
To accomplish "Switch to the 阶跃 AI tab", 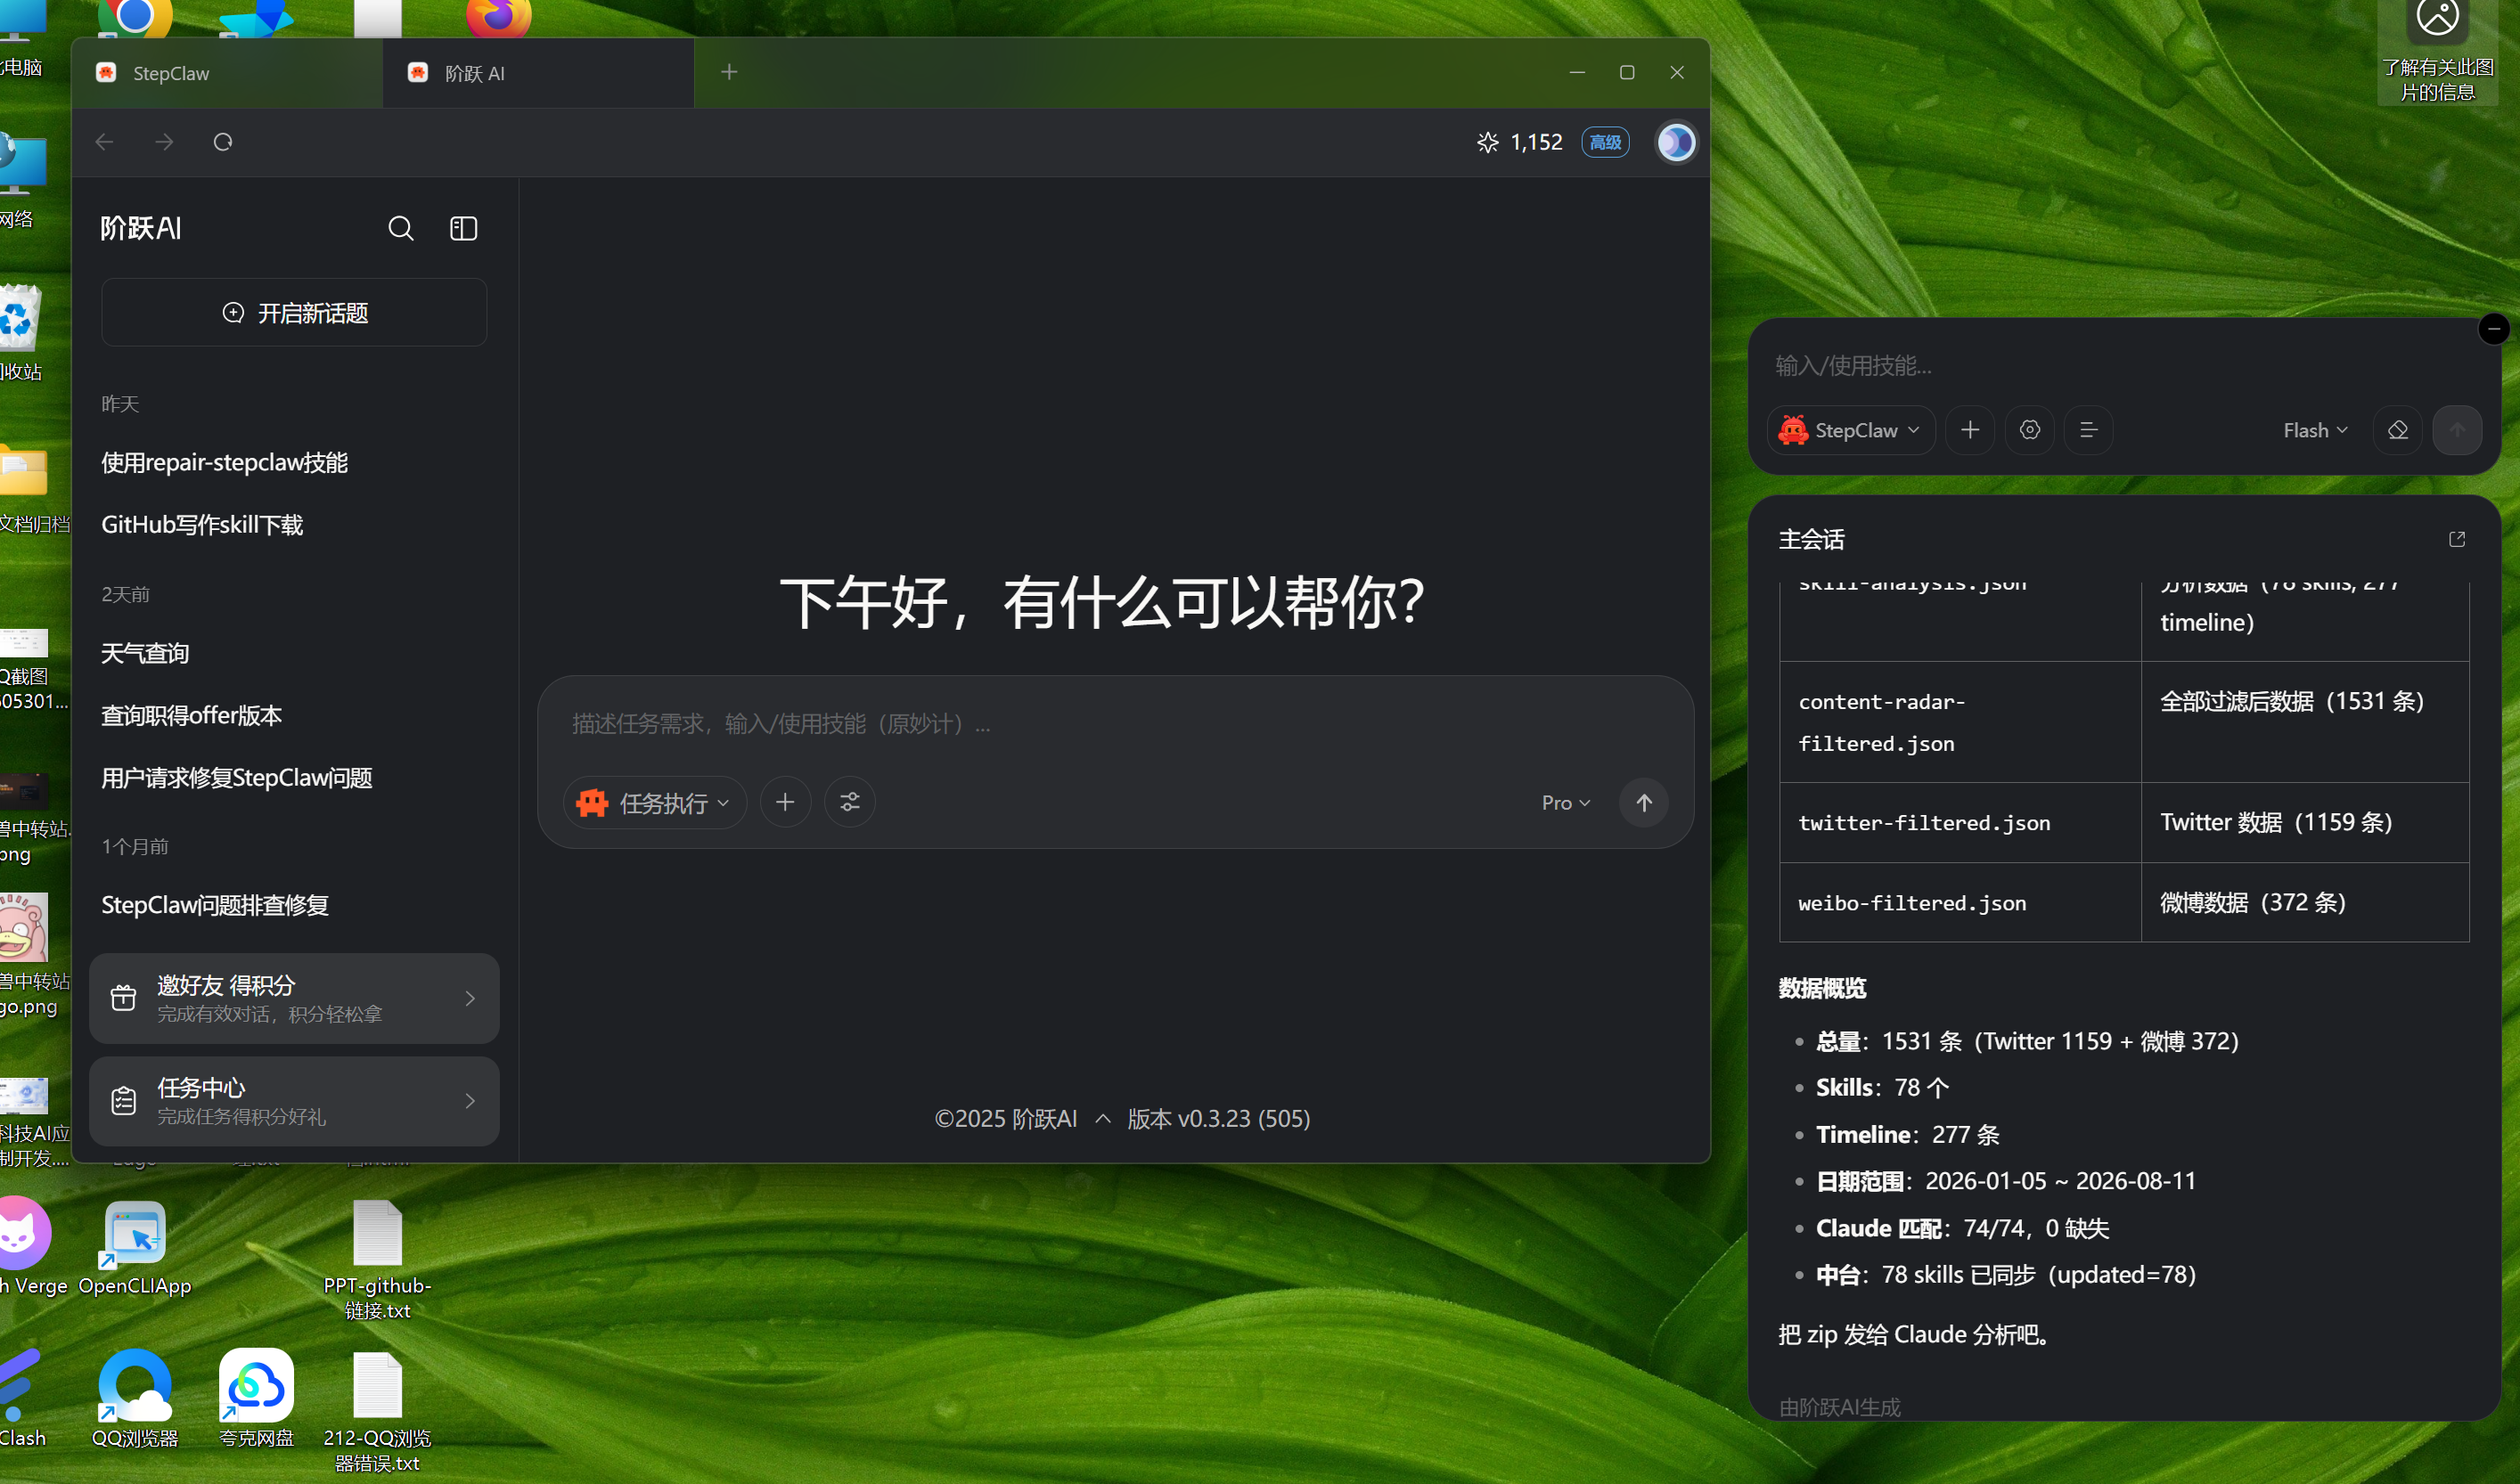I will coord(538,73).
